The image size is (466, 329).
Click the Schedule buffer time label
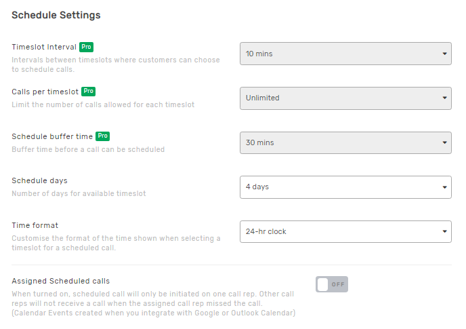52,136
